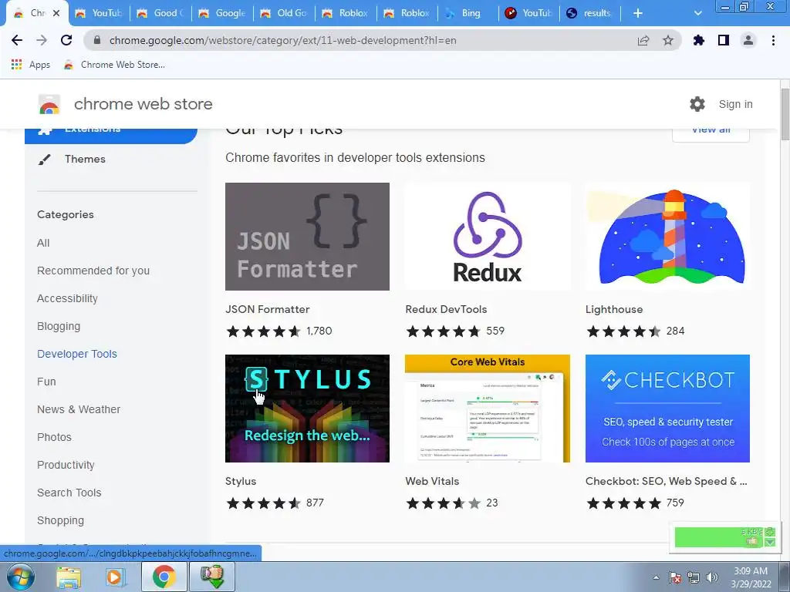Open the Chrome profile avatar
Viewport: 790px width, 592px height.
click(748, 40)
